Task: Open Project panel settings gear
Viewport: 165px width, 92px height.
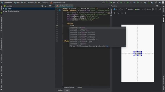Action: [50, 6]
